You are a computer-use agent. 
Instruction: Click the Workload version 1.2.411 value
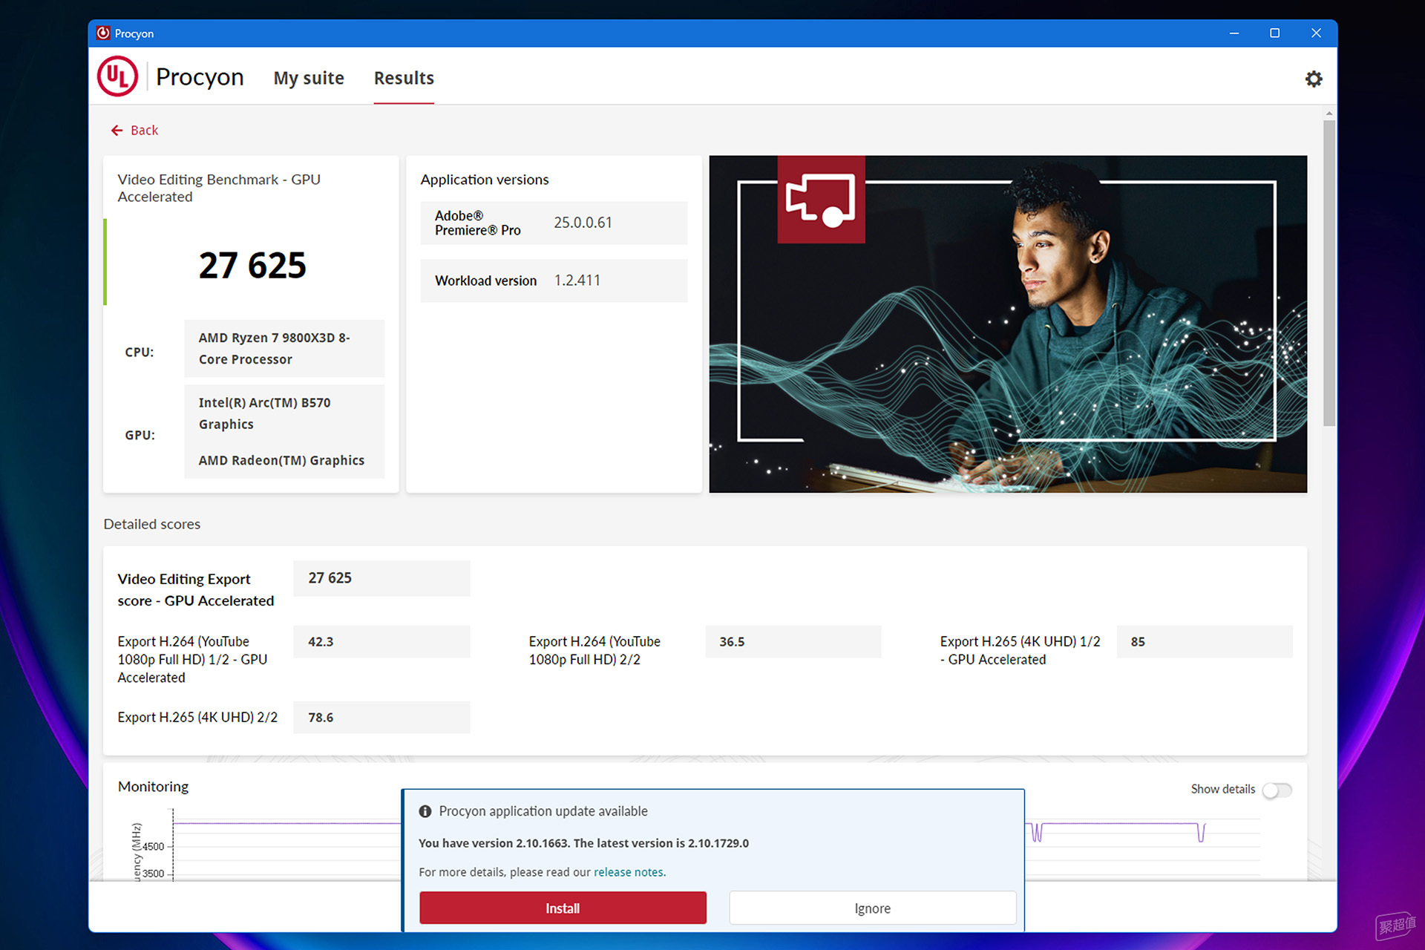pyautogui.click(x=577, y=281)
